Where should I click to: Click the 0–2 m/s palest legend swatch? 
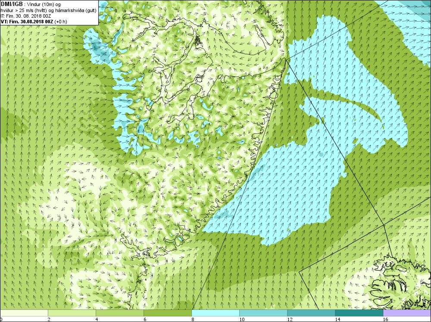click(x=24, y=313)
